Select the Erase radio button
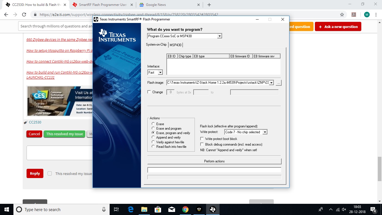 [153, 124]
